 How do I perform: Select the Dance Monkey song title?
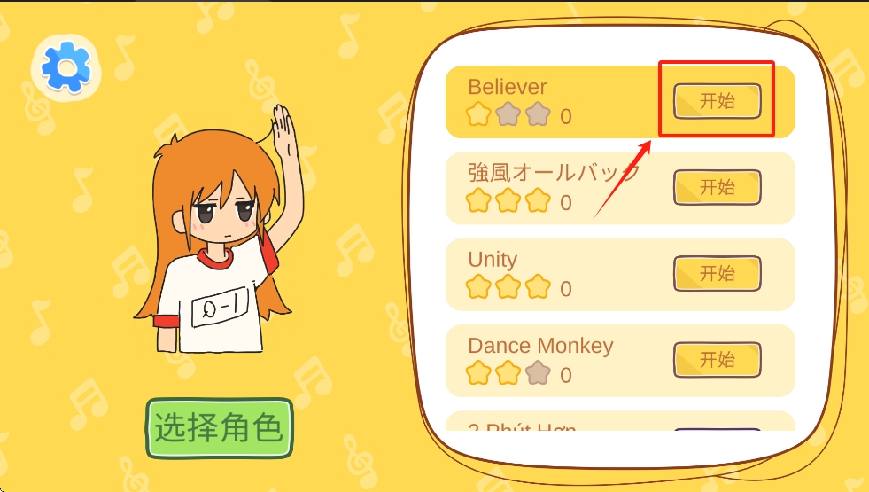click(540, 346)
